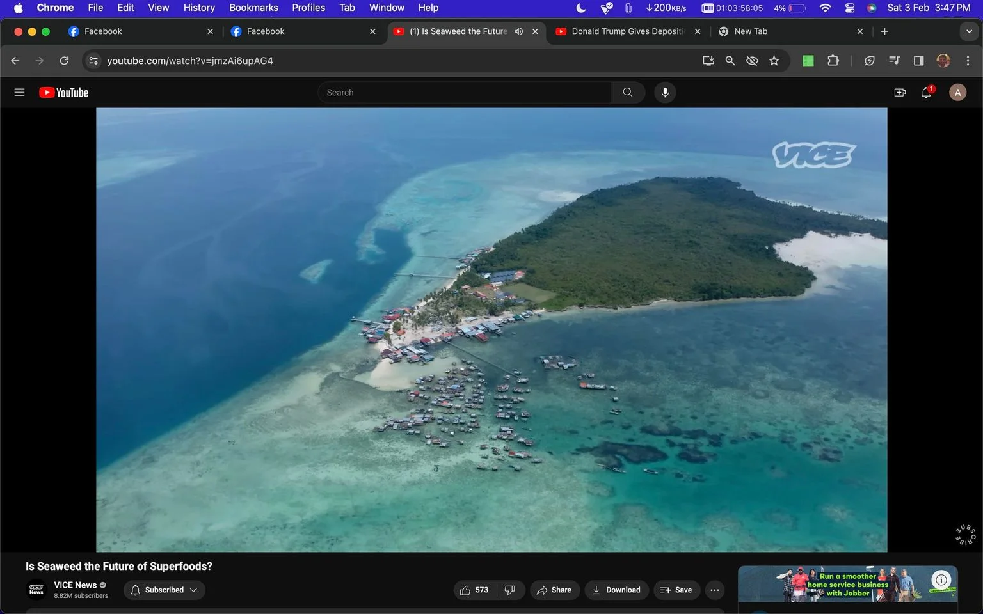Open the YouTube hamburger guide menu
This screenshot has height=614, width=983.
19,92
